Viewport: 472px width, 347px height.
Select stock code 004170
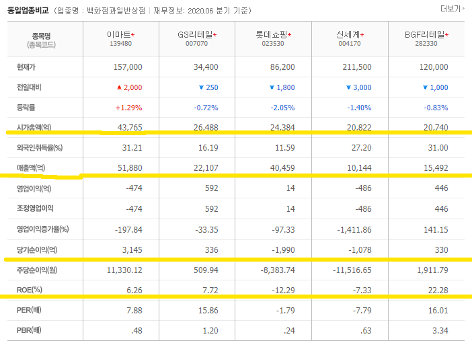click(x=350, y=43)
